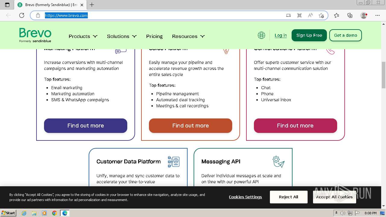Click 'Email marketing' list item

pos(67,88)
